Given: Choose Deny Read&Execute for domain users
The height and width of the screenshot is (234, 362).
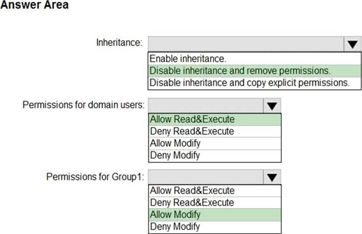Looking at the screenshot, I should tap(192, 131).
